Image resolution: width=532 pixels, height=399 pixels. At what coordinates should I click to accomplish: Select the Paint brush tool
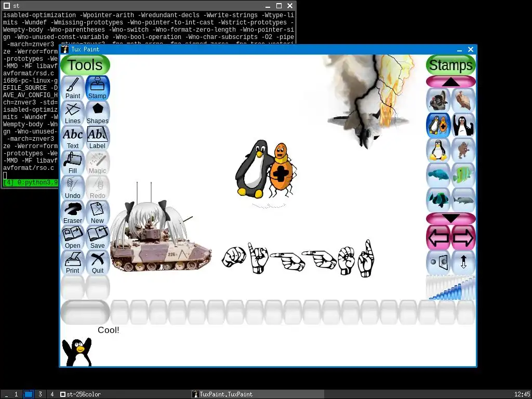pos(73,88)
